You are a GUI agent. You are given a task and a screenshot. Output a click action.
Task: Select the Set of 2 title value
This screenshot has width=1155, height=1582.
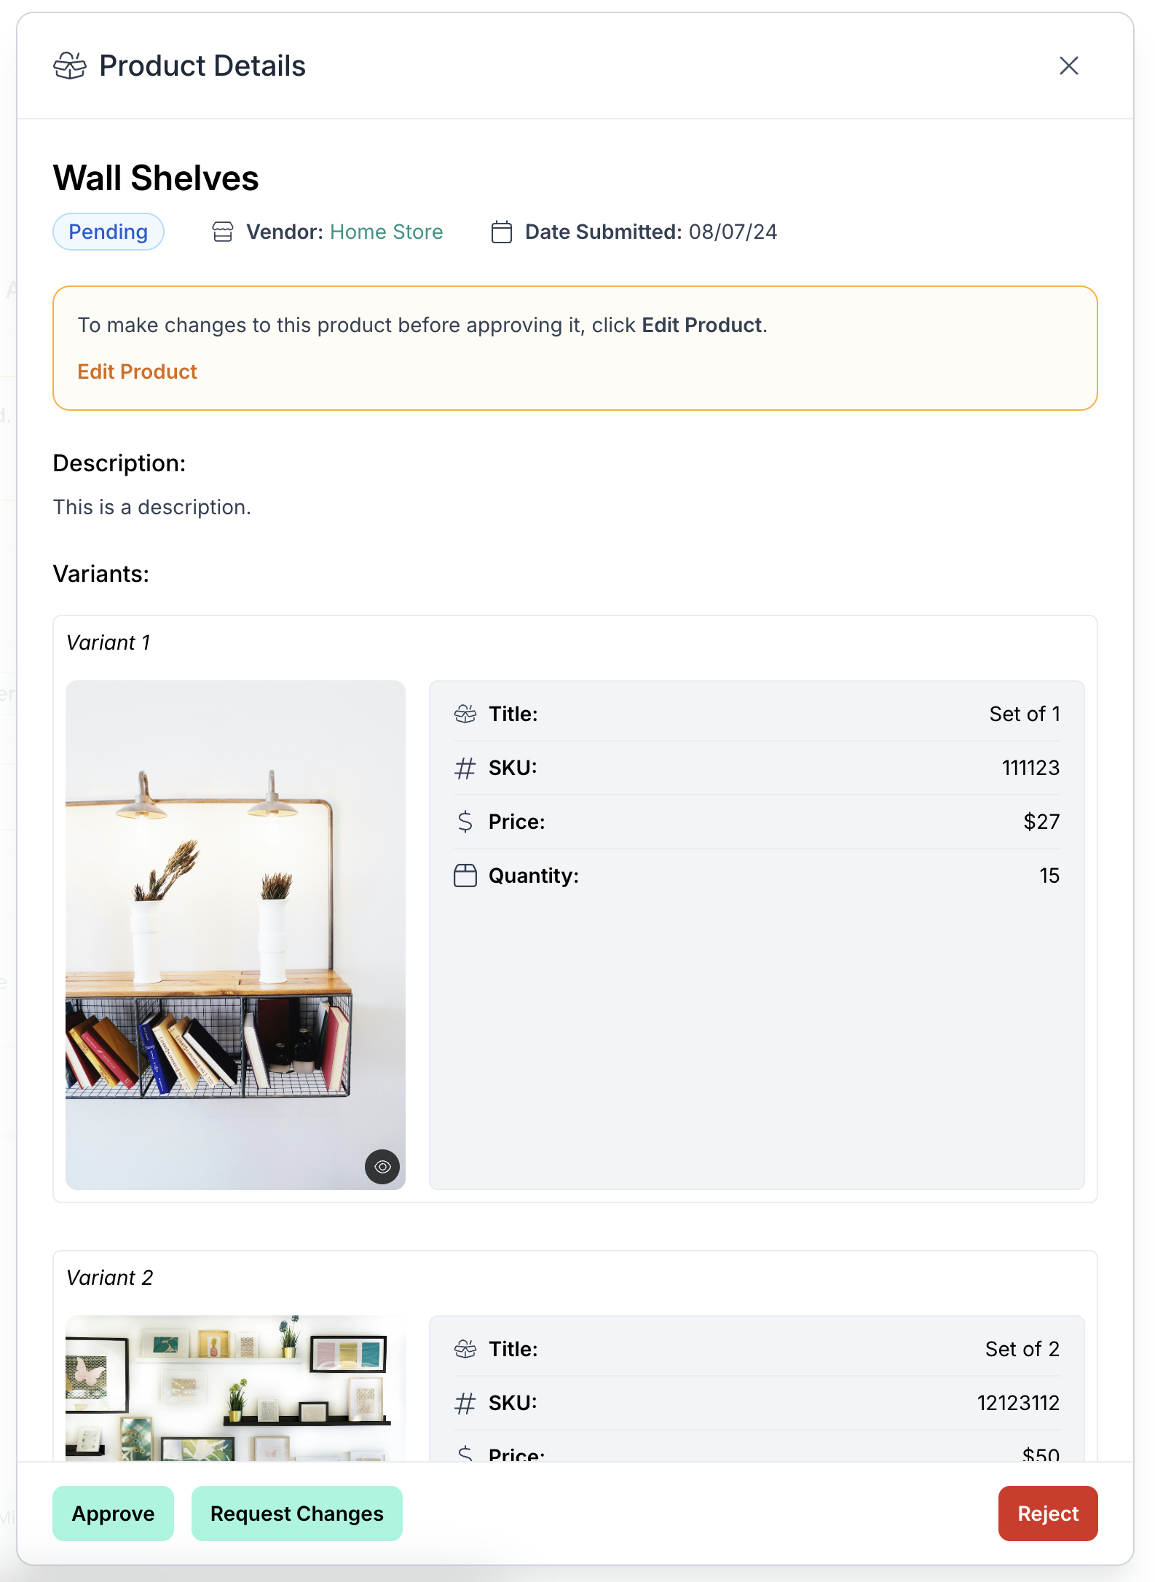(1022, 1349)
